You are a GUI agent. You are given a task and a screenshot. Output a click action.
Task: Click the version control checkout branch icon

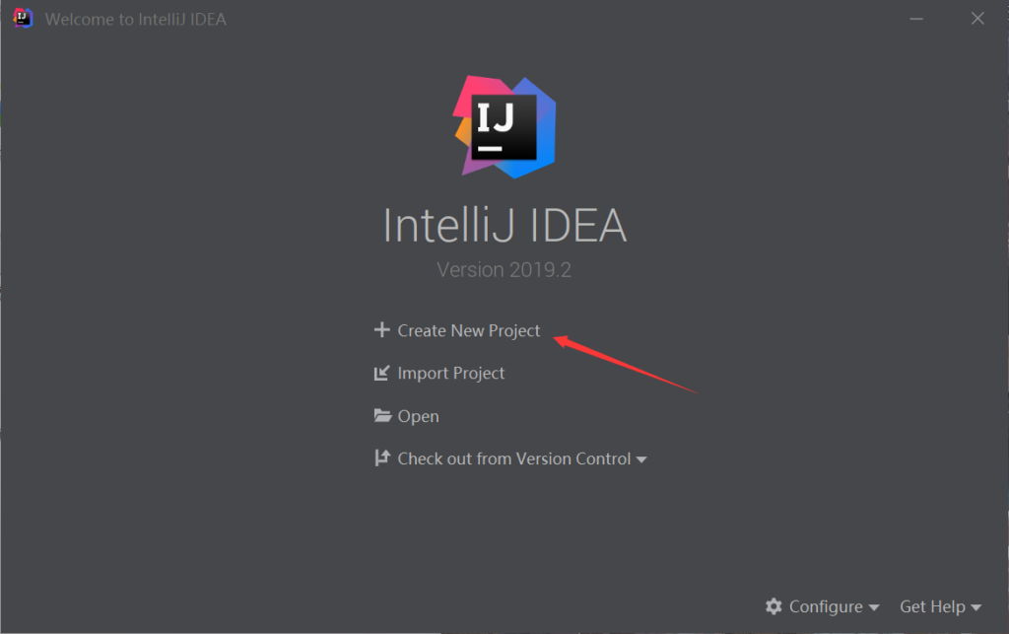(x=382, y=458)
